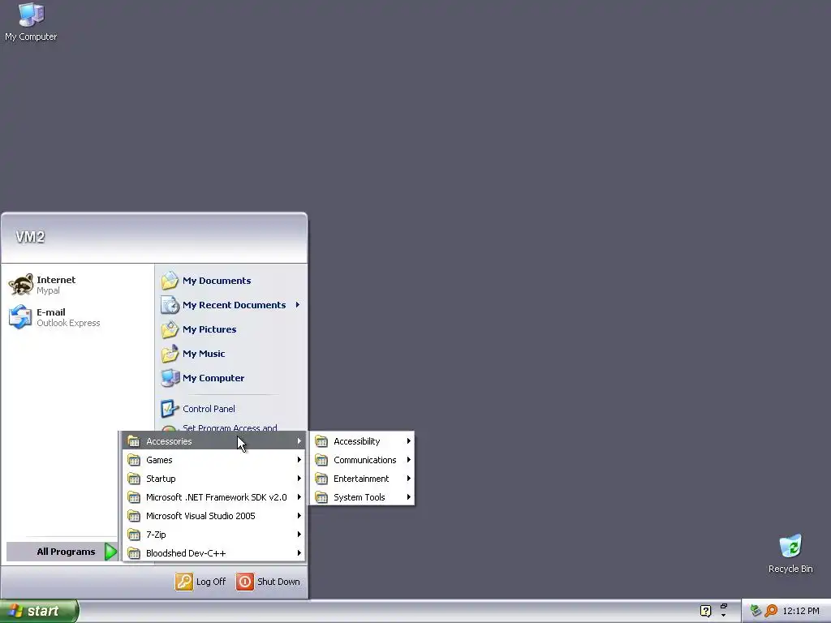Click the Entertainment folder icon
This screenshot has width=831, height=623.
pos(321,479)
